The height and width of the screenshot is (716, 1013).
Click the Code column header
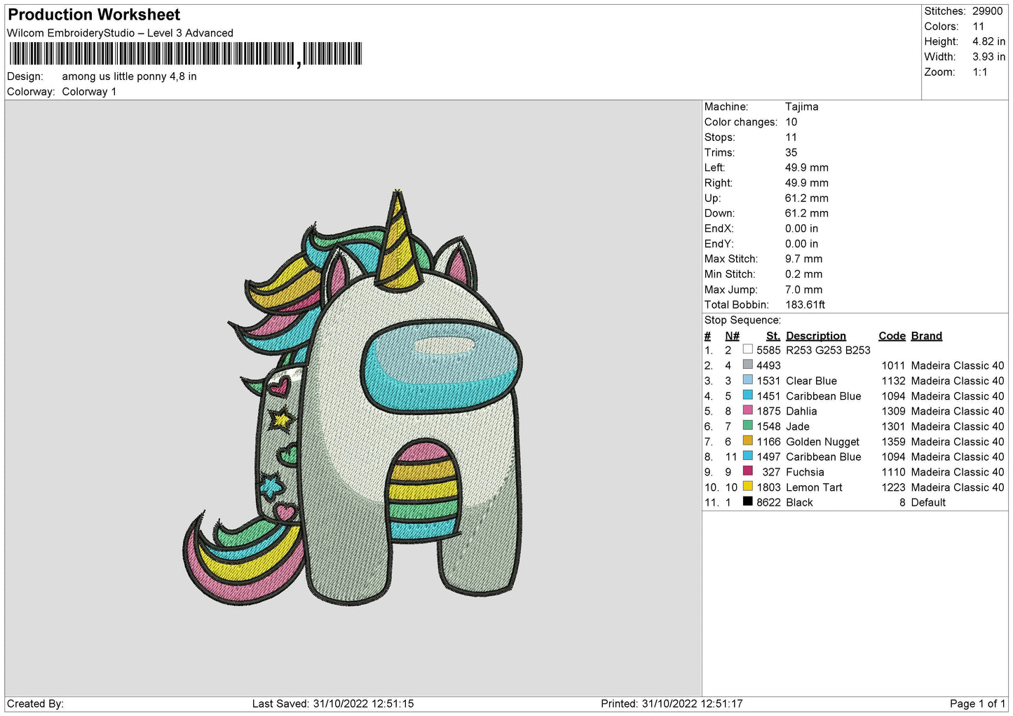click(892, 336)
